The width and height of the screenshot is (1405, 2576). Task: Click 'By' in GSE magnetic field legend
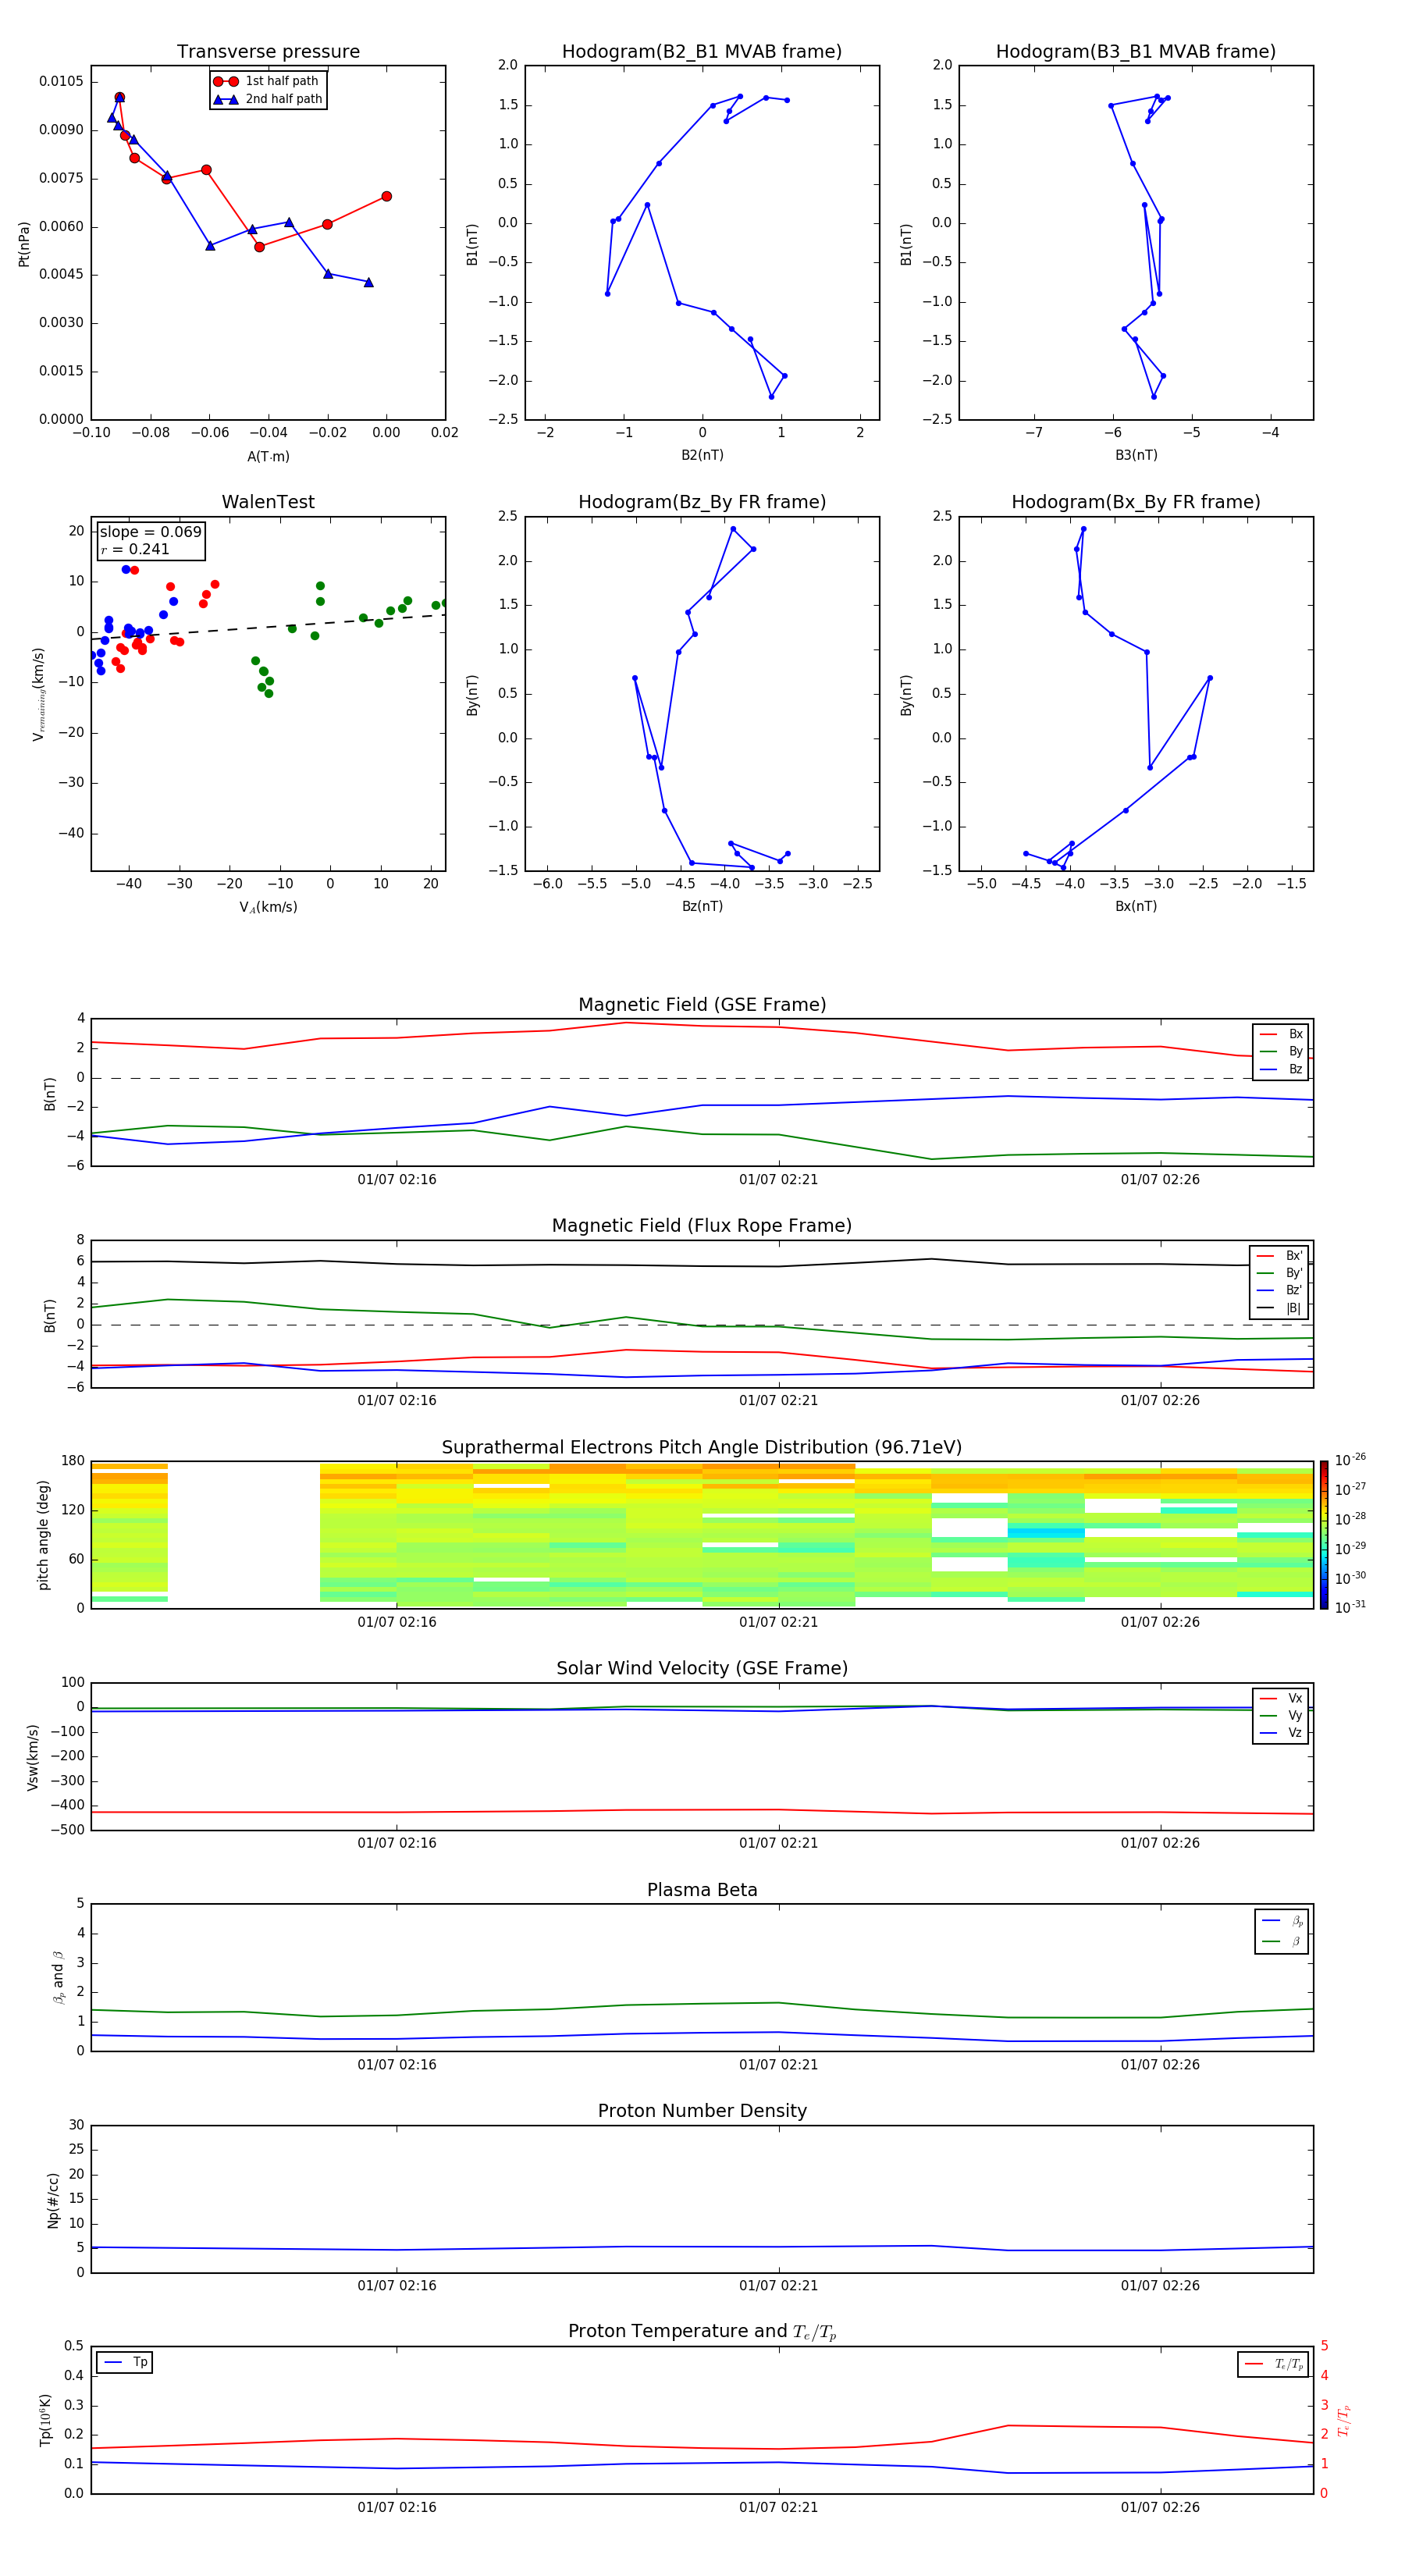pos(1282,1051)
